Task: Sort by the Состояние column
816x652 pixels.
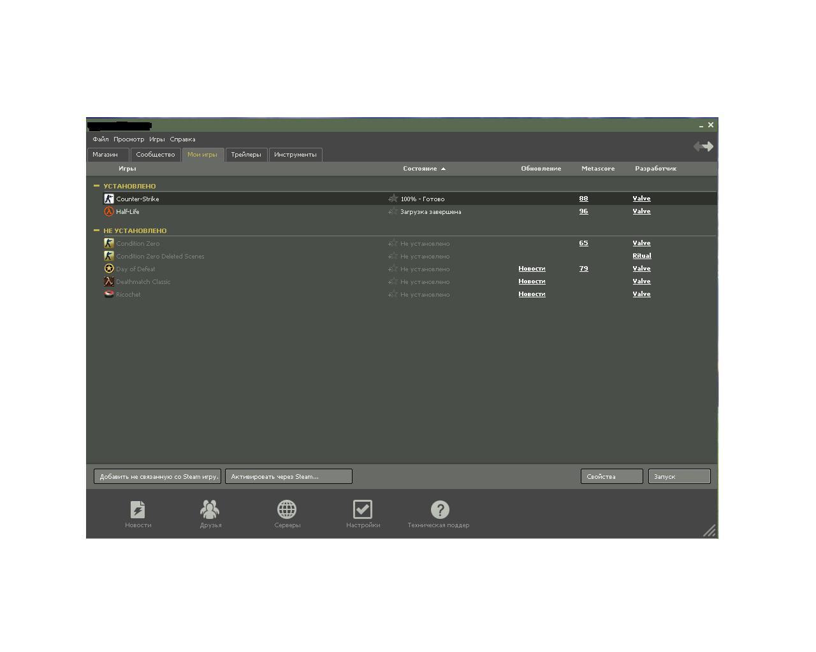Action: click(x=424, y=169)
